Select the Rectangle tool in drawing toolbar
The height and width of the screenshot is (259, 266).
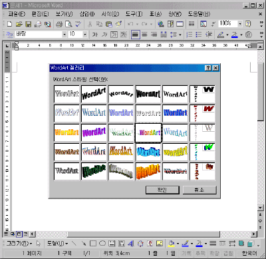(x=93, y=244)
